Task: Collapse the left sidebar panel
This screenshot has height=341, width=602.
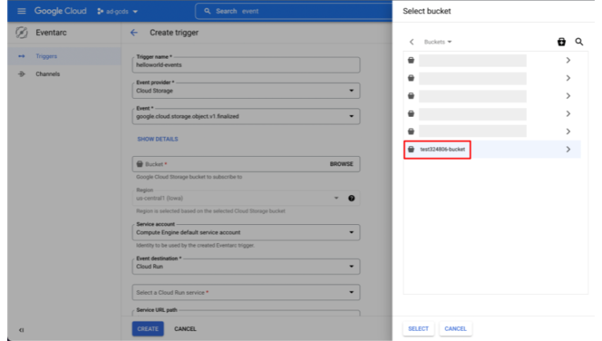Action: pyautogui.click(x=21, y=330)
